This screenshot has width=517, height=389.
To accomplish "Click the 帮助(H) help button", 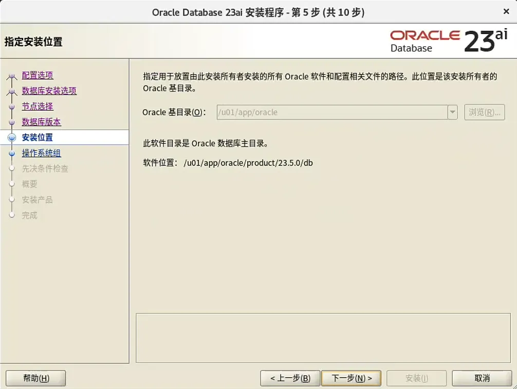I will (35, 377).
